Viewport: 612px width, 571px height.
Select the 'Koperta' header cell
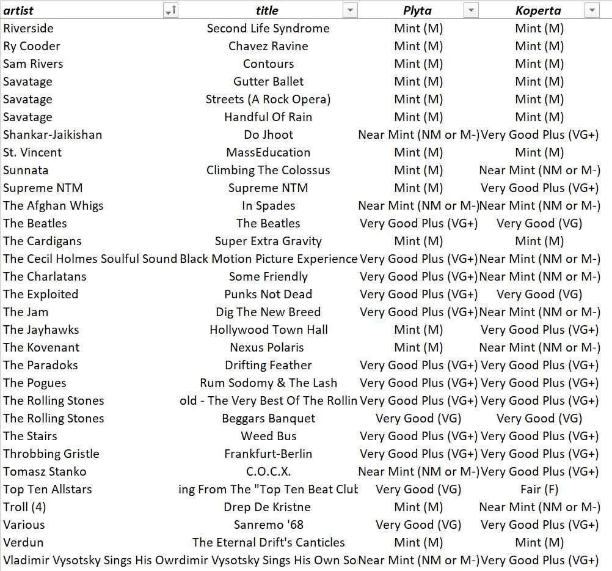pyautogui.click(x=538, y=10)
